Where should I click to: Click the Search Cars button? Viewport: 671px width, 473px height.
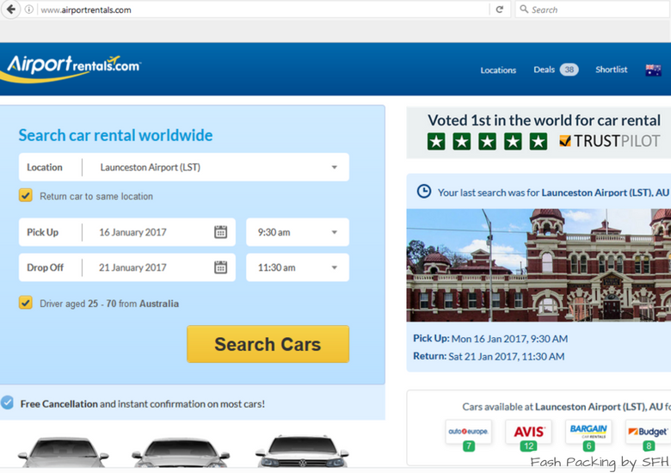pos(268,344)
